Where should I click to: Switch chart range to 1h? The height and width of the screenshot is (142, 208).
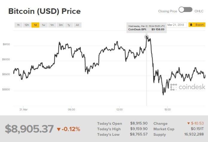[x=18, y=25]
